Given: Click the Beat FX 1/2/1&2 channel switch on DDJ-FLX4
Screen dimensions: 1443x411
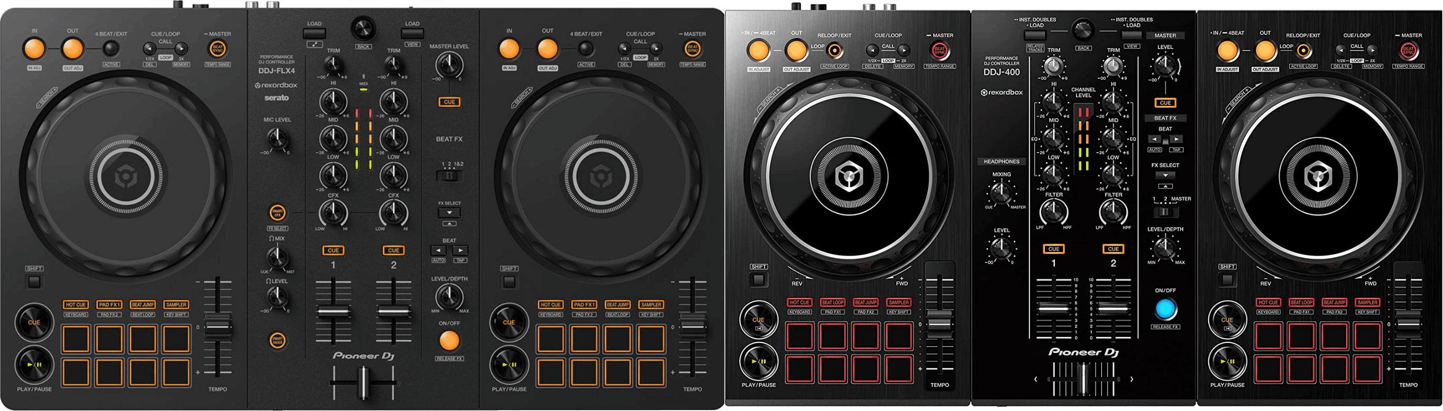Looking at the screenshot, I should (449, 176).
